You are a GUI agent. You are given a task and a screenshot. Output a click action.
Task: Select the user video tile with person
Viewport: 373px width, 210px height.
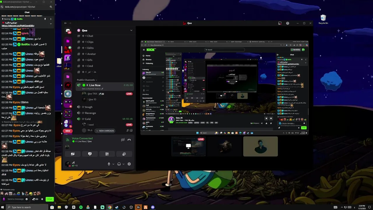(x=261, y=146)
